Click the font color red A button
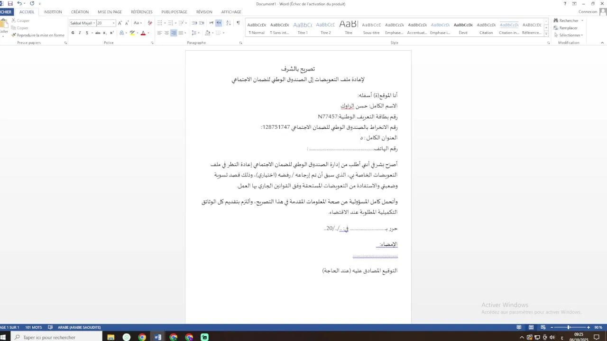Image resolution: width=607 pixels, height=341 pixels. 143,33
